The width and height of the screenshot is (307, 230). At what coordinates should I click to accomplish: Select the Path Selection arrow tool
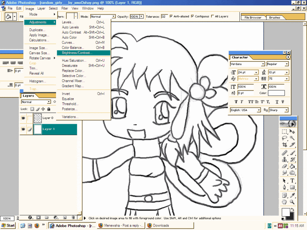[284, 181]
